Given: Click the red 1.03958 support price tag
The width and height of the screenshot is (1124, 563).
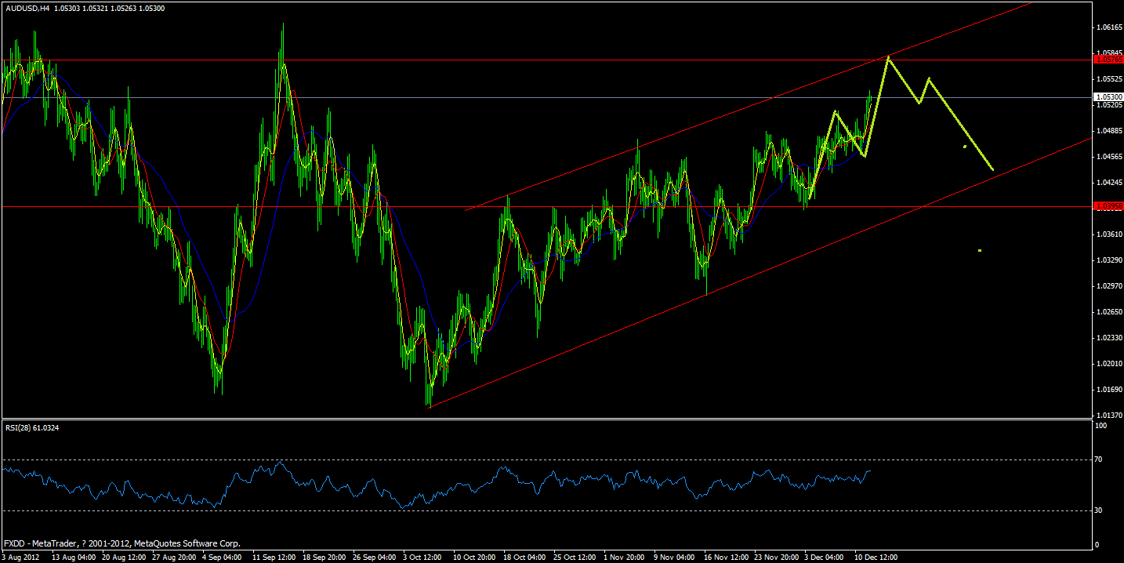Looking at the screenshot, I should (1106, 205).
